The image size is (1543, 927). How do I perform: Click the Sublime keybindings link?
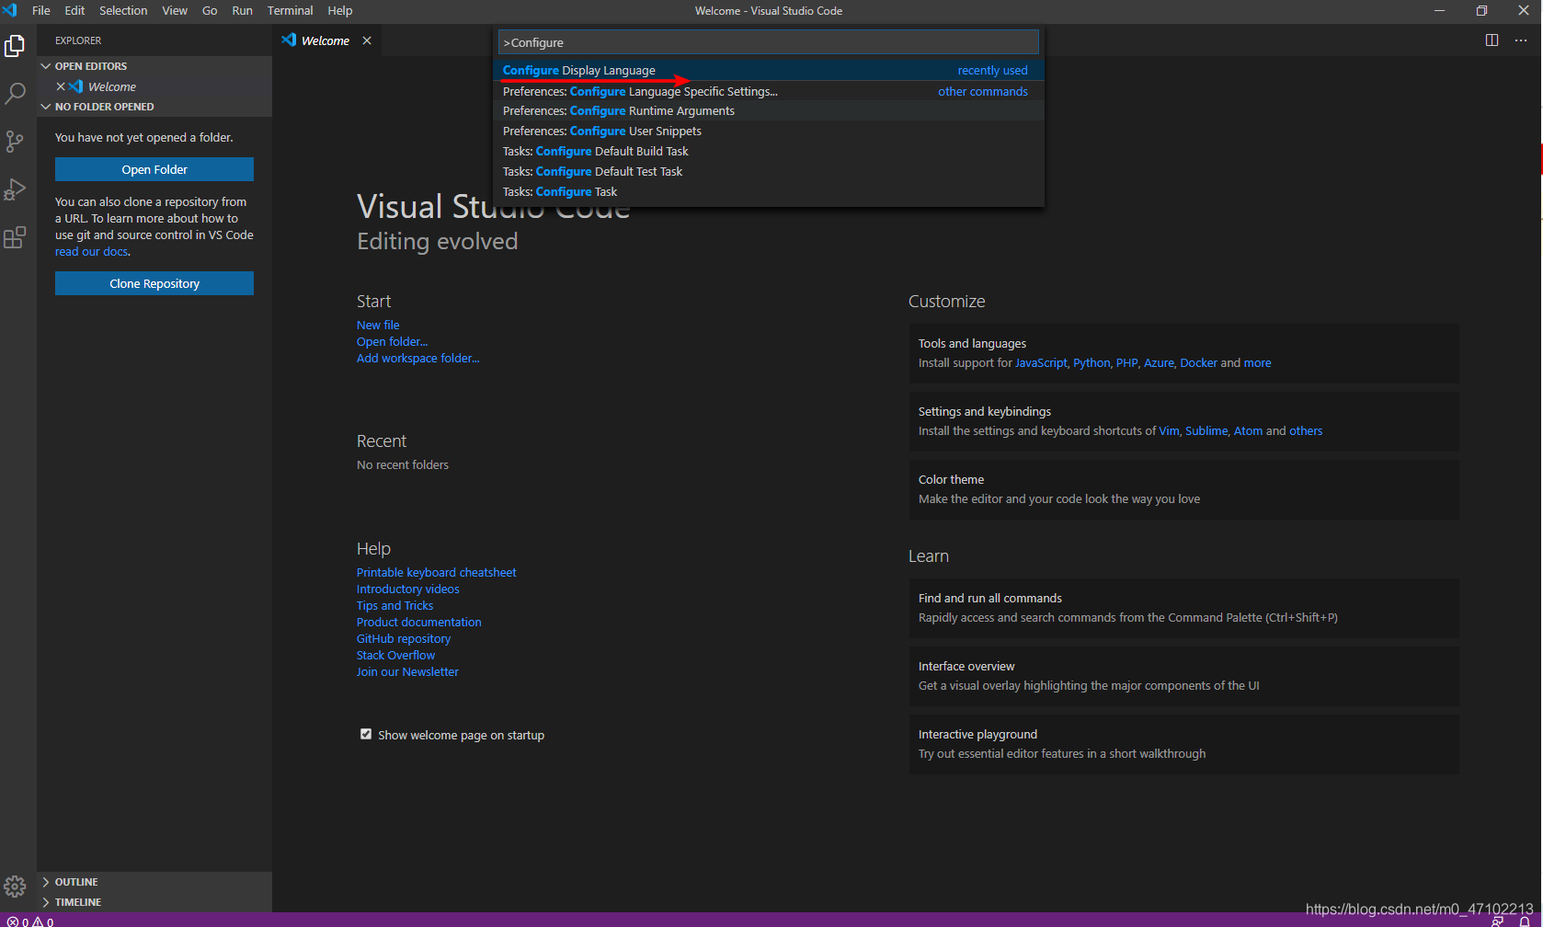1206,430
